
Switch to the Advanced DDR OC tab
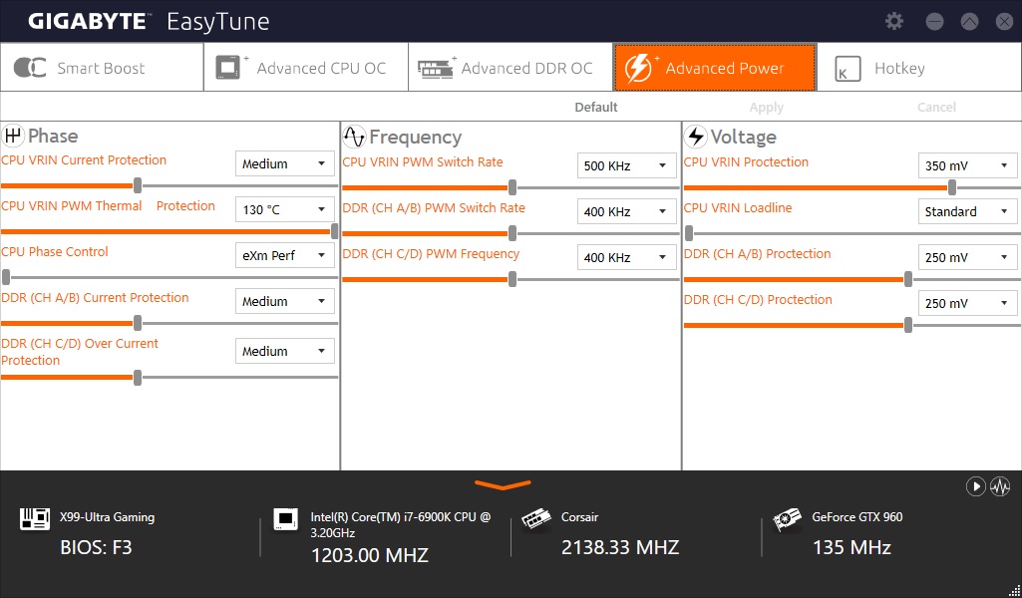point(511,68)
